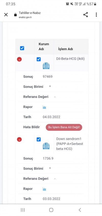102x216 pixels.
Task: Collapse the Down sendrom1 row with red minus
Action: [19, 139]
